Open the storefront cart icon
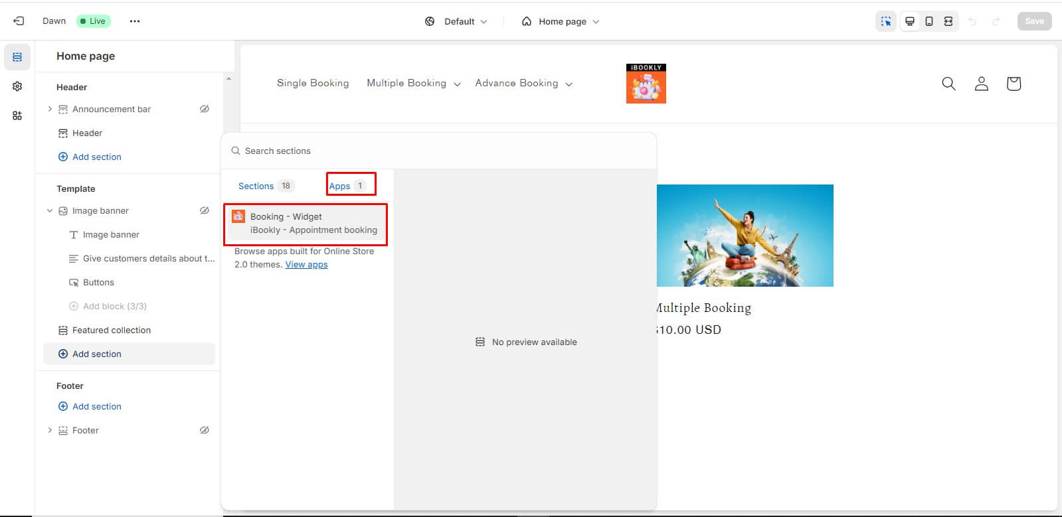Image resolution: width=1062 pixels, height=517 pixels. (x=1013, y=84)
